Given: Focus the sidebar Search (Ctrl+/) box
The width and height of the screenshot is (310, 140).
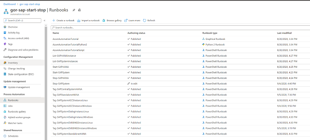Looking at the screenshot, I should (22, 20).
